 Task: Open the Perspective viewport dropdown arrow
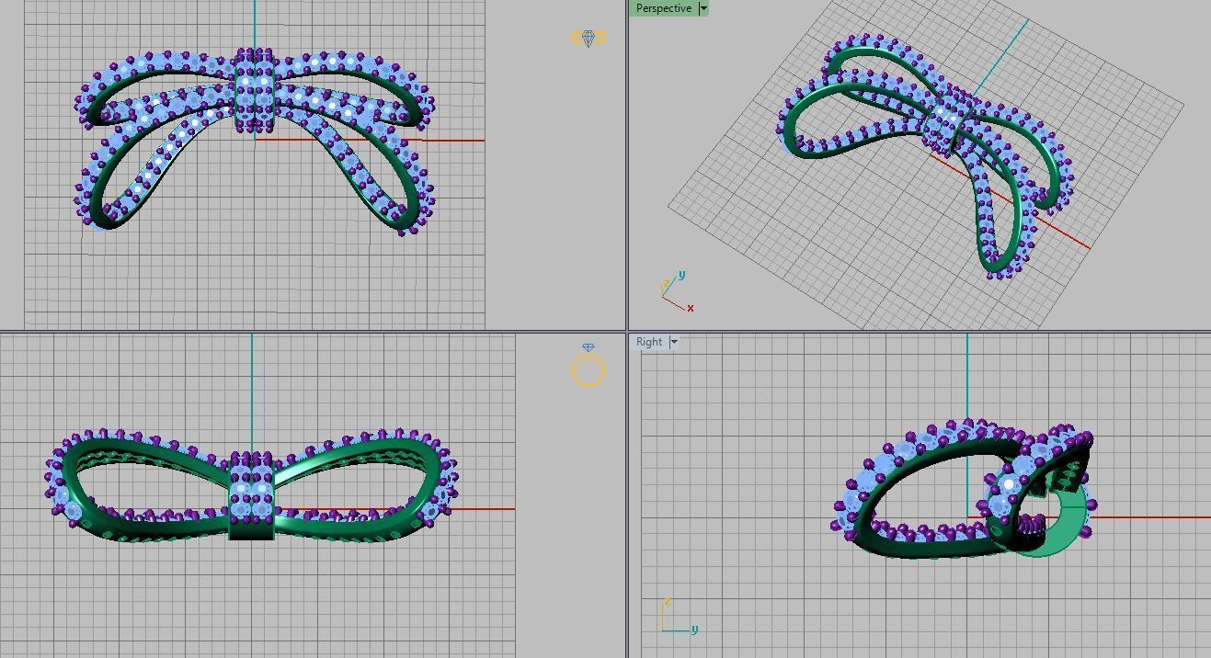tap(703, 8)
